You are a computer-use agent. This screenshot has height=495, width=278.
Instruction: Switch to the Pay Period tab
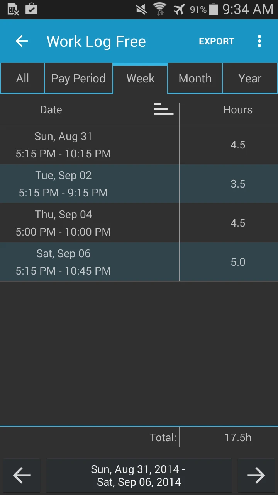[x=78, y=79]
